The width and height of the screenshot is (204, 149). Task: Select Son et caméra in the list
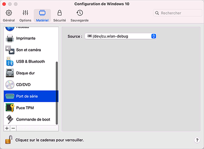coord(31,50)
